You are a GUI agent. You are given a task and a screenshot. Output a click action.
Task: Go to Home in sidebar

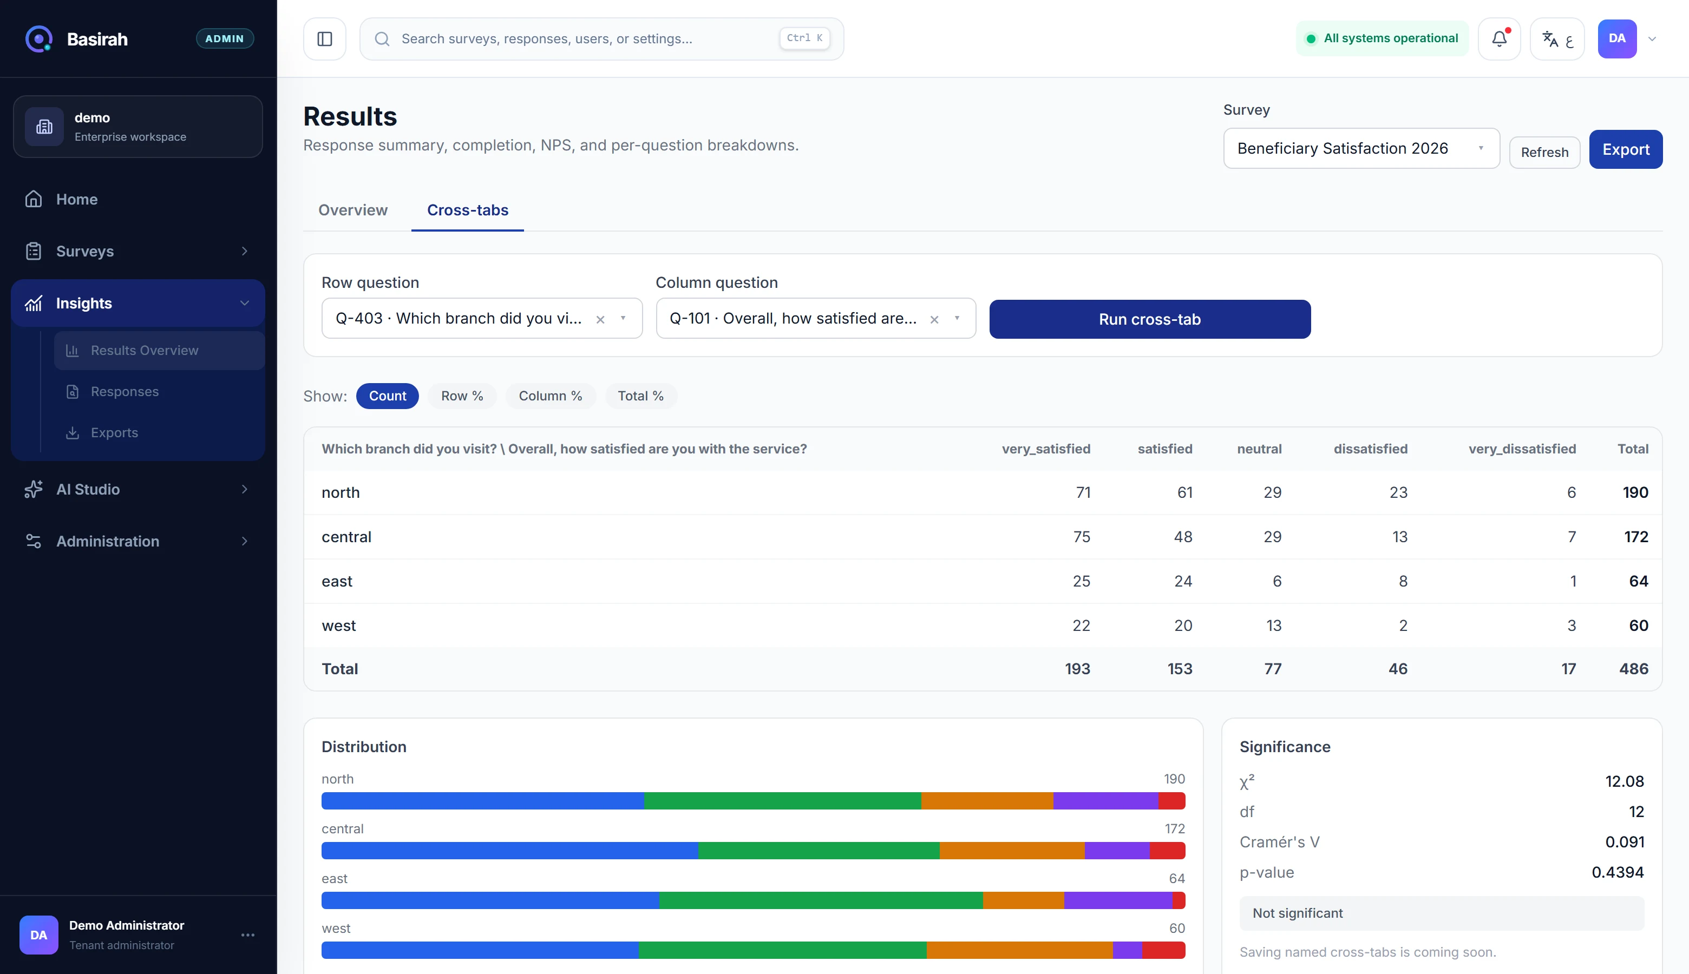[138, 199]
